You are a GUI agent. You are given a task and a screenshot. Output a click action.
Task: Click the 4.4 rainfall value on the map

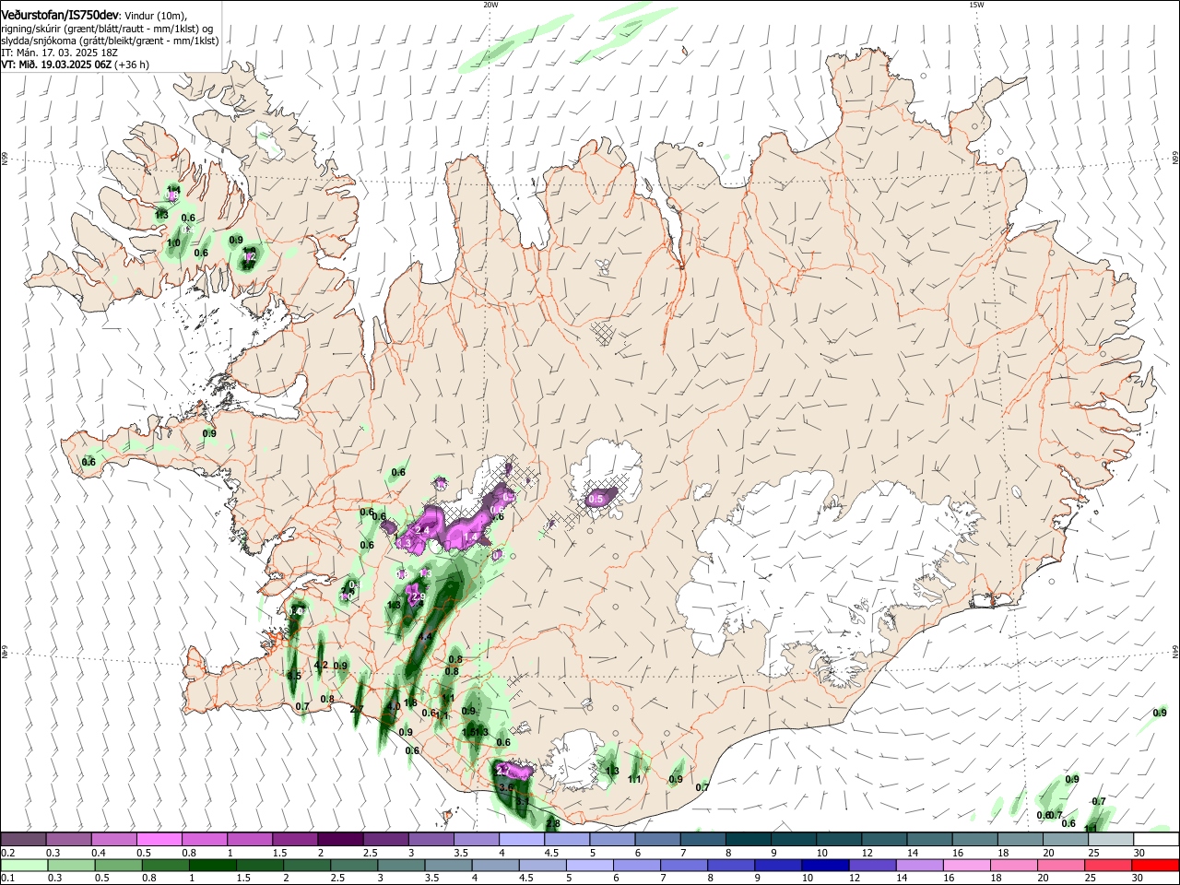425,637
